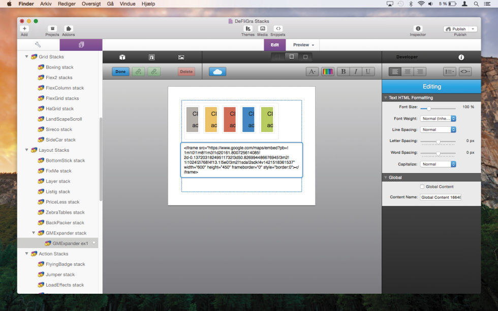The height and width of the screenshot is (311, 498).
Task: Collapse the Action Stacks group
Action: pos(26,254)
